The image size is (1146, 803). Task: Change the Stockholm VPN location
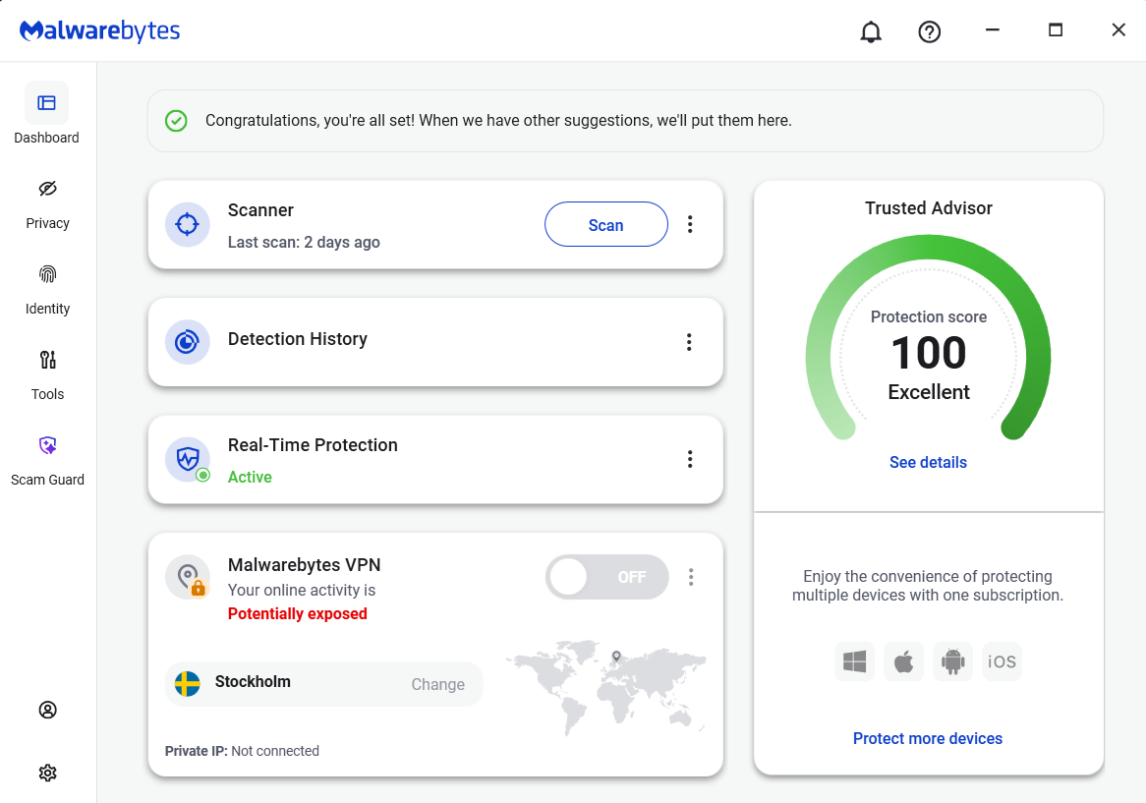pos(437,684)
